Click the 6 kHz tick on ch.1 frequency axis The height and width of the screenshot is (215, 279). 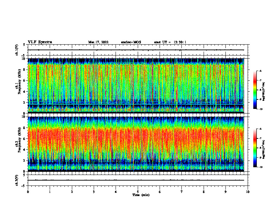[x=24, y=80]
